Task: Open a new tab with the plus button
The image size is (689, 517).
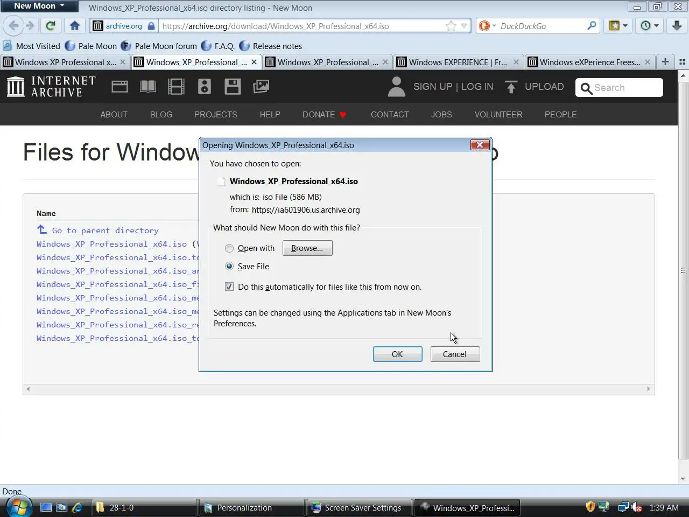Action: click(x=665, y=61)
